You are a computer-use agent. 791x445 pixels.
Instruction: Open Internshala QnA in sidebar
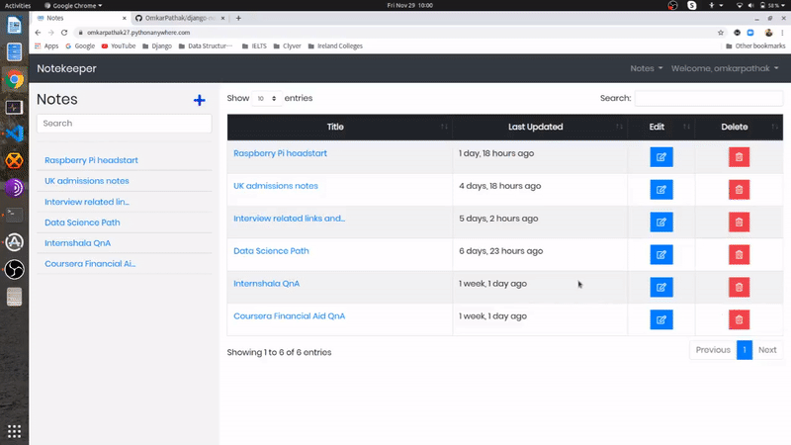(78, 243)
